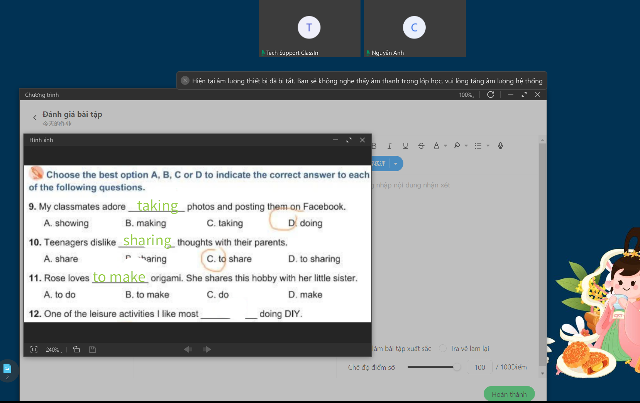Toggle italic formatting in comment editor
Screen dimensions: 640x403
pyautogui.click(x=389, y=146)
